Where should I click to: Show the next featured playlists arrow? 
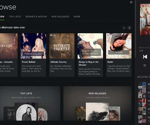pyautogui.click(x=129, y=28)
